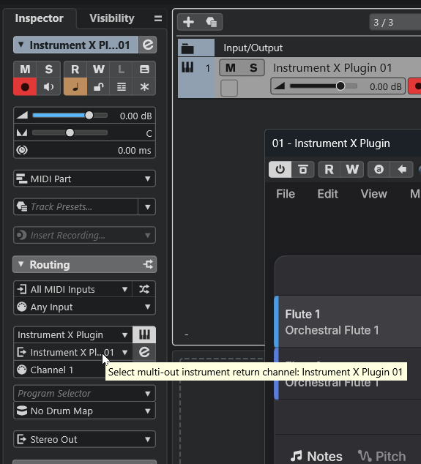This screenshot has width=421, height=464.
Task: Open Edit Instrument button beside track name
Action: point(148,45)
